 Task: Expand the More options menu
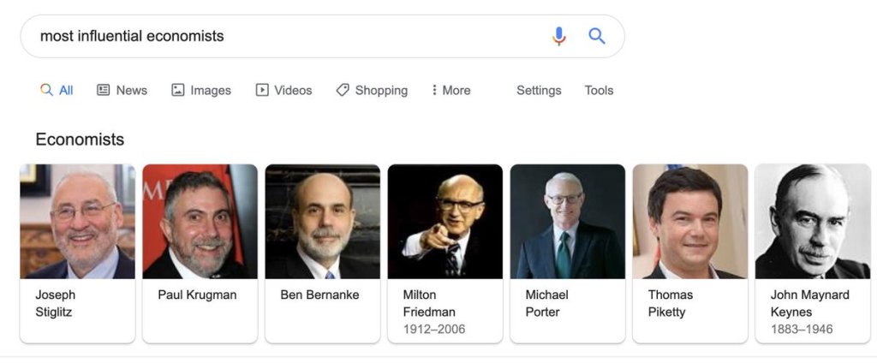pyautogui.click(x=450, y=90)
